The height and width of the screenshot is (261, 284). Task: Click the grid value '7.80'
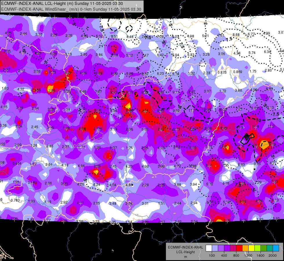click(x=193, y=129)
